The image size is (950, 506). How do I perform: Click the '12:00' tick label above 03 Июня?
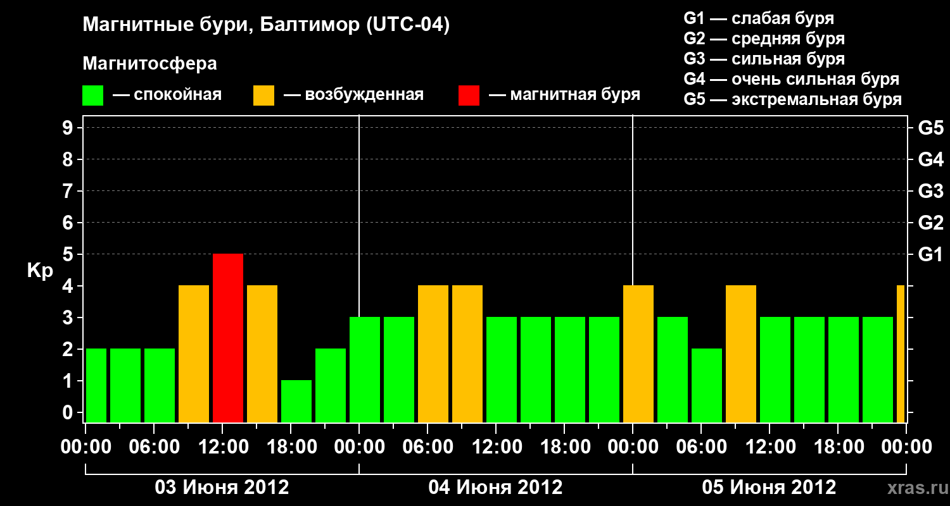(x=223, y=447)
